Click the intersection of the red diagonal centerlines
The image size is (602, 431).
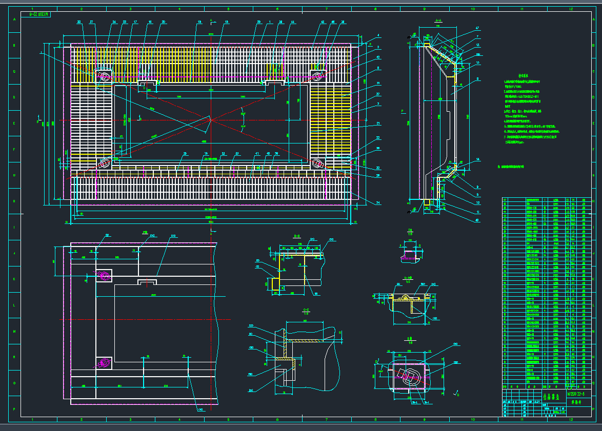click(x=211, y=120)
